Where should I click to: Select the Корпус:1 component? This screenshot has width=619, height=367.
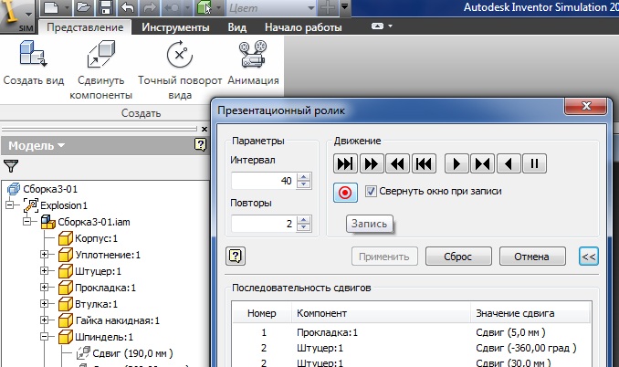[96, 239]
